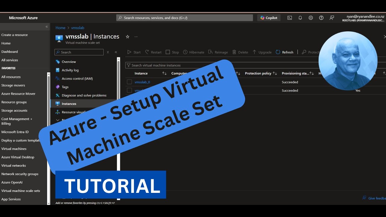The height and width of the screenshot is (217, 386).
Task: Click the Hibernate toolbar button
Action: point(194,52)
